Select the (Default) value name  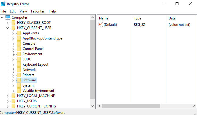pyautogui.click(x=110, y=25)
